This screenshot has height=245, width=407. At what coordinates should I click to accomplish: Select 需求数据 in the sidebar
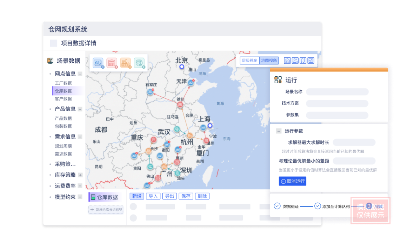(63, 154)
